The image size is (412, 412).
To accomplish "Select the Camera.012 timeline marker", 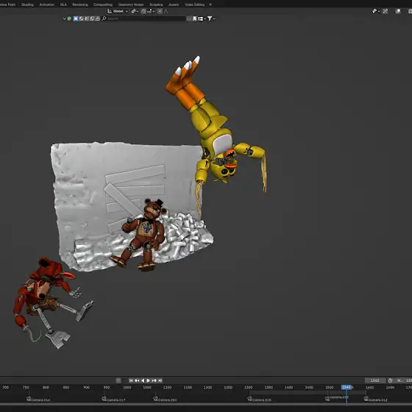I will point(376,399).
